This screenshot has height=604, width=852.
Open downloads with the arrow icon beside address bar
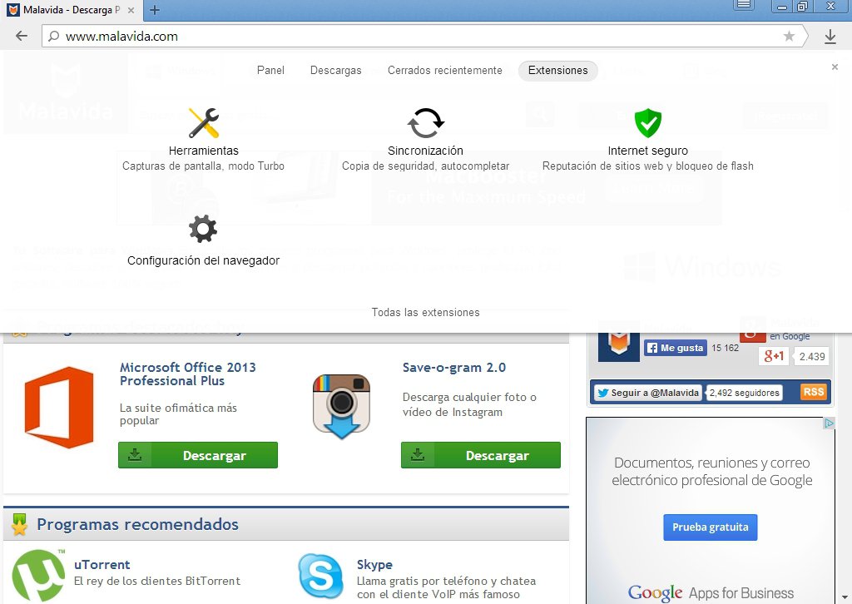pyautogui.click(x=830, y=36)
